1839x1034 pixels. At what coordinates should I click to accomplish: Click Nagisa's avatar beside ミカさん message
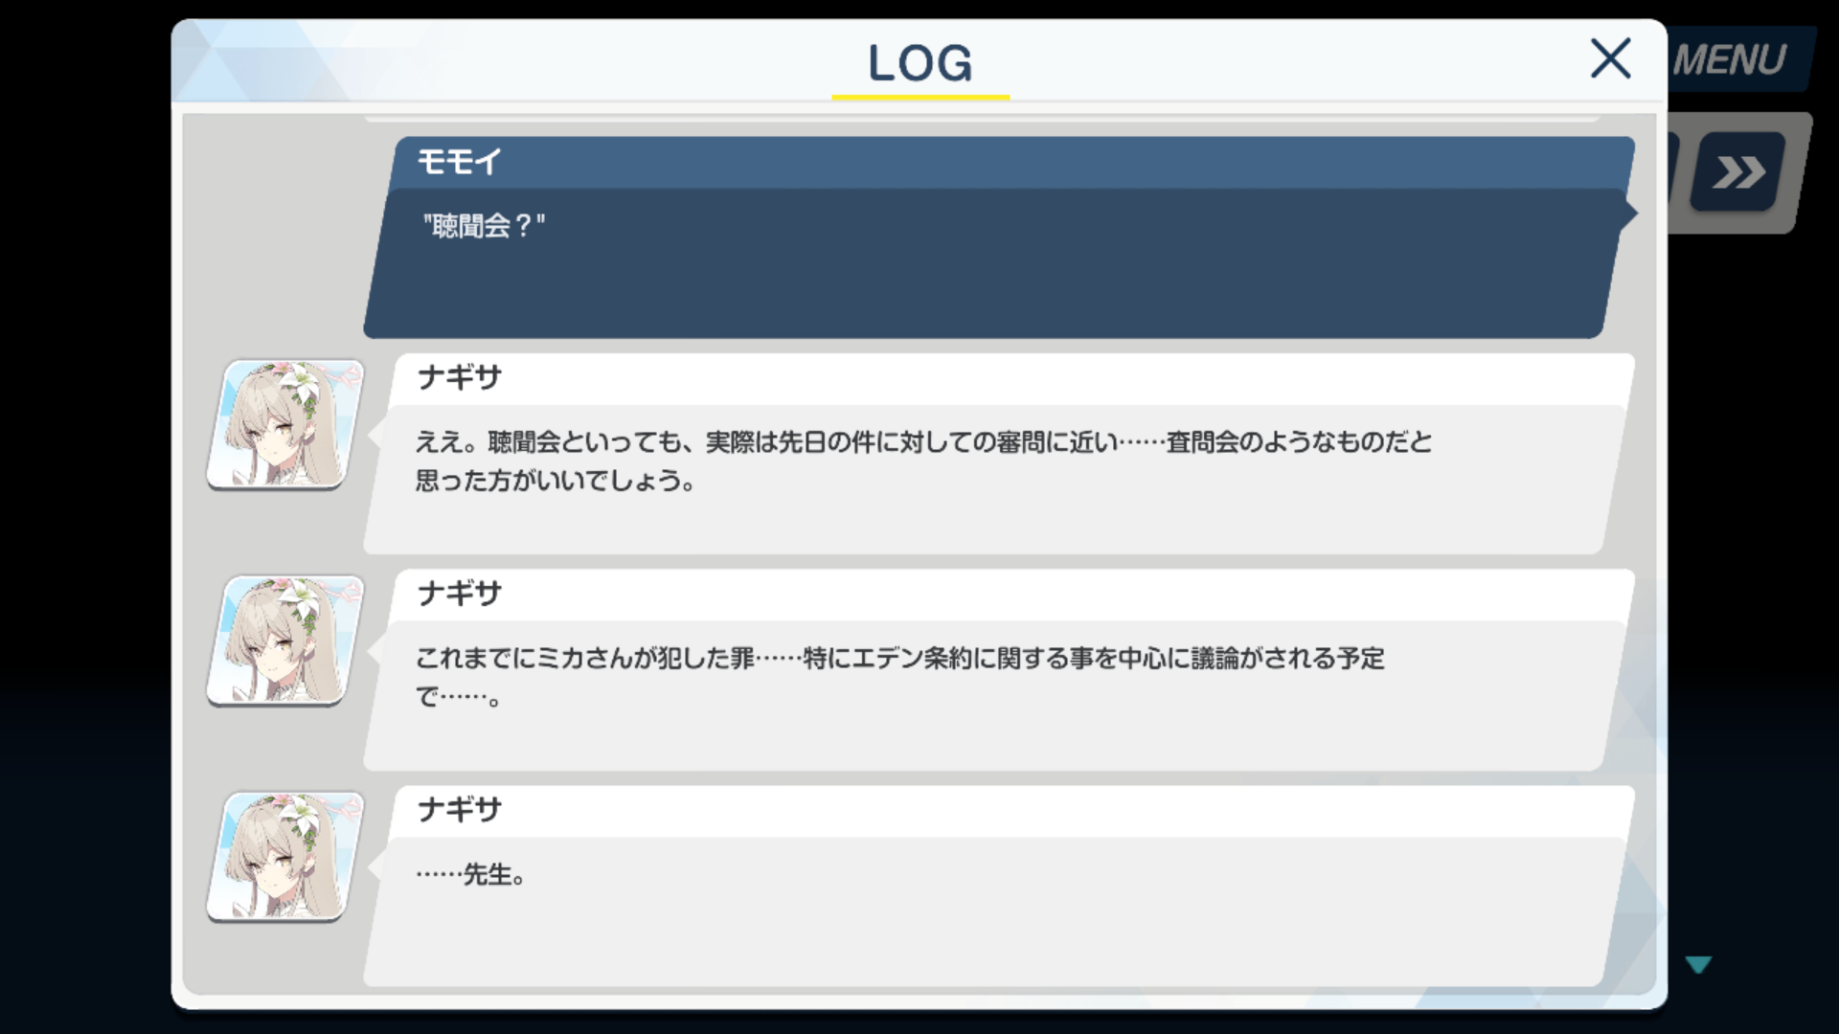[x=284, y=641]
